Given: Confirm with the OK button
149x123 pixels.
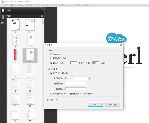Looking at the screenshot, I should click(95, 104).
